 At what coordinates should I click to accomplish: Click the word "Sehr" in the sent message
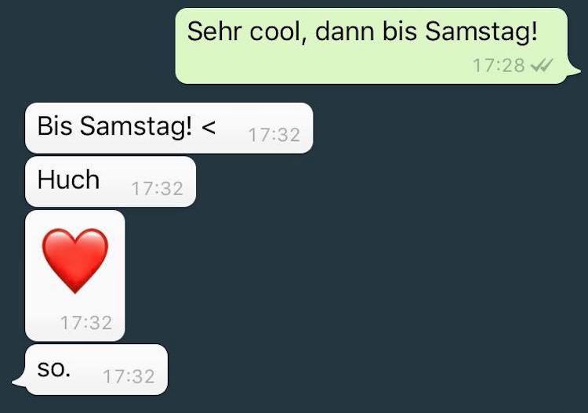click(x=214, y=31)
